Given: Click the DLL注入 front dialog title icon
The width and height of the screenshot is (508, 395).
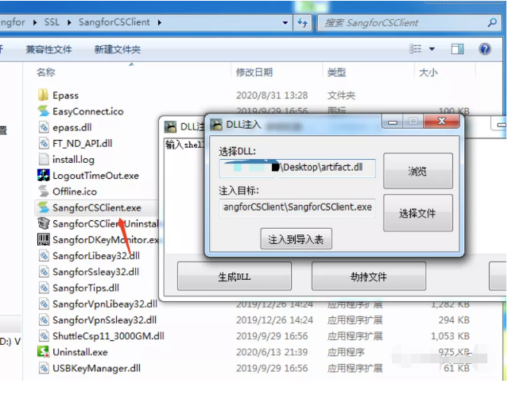Looking at the screenshot, I should click(x=216, y=124).
